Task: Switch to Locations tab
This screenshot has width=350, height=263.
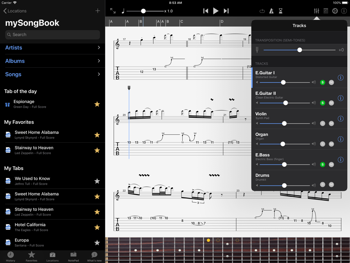Action: click(52, 257)
